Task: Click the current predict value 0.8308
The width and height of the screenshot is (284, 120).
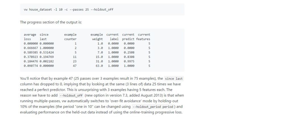Action: (x=129, y=57)
